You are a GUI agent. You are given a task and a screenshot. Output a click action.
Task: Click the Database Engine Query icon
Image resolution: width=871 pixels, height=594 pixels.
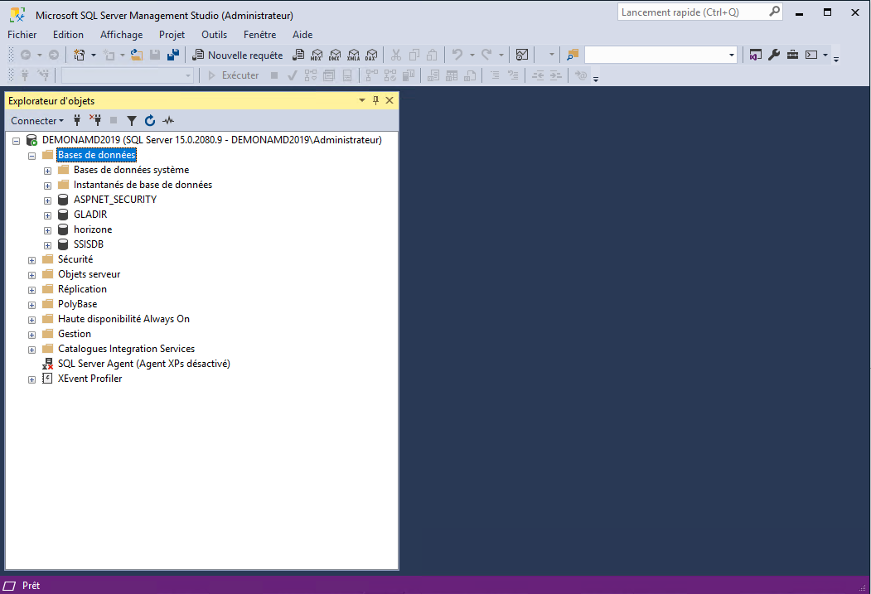299,55
